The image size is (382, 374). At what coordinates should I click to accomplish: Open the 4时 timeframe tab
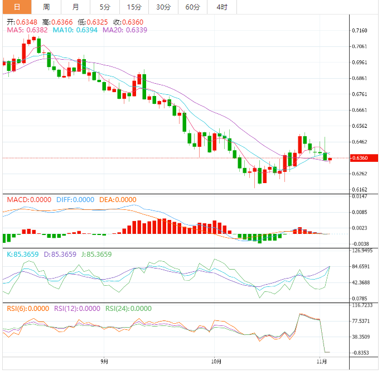(222, 7)
